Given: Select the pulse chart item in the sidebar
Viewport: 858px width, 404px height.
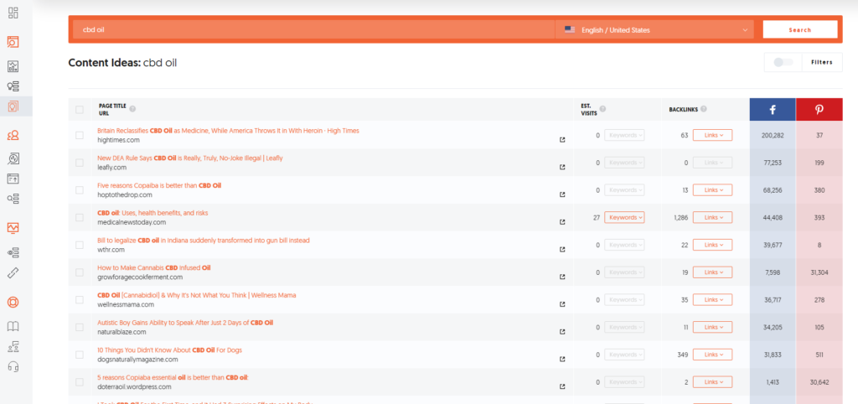Looking at the screenshot, I should 13,227.
